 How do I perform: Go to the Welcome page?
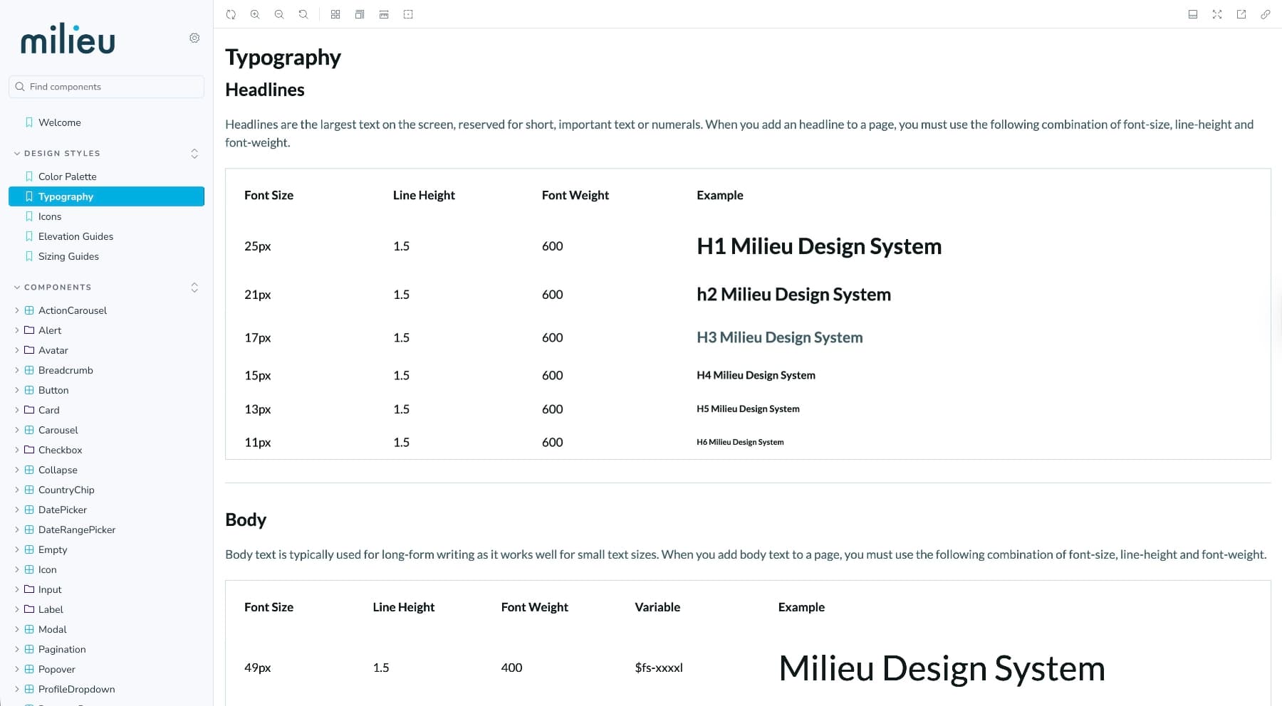coord(60,122)
